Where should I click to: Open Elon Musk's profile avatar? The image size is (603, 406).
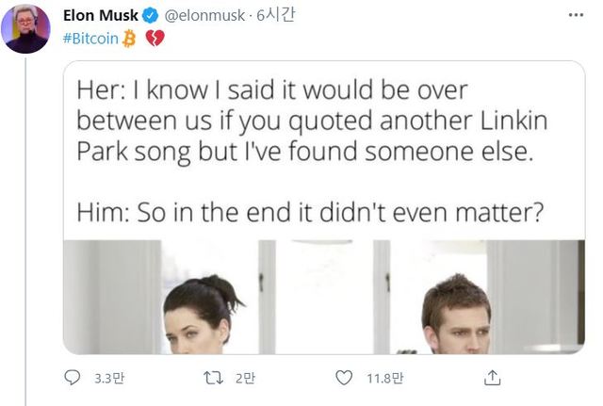coord(26,29)
